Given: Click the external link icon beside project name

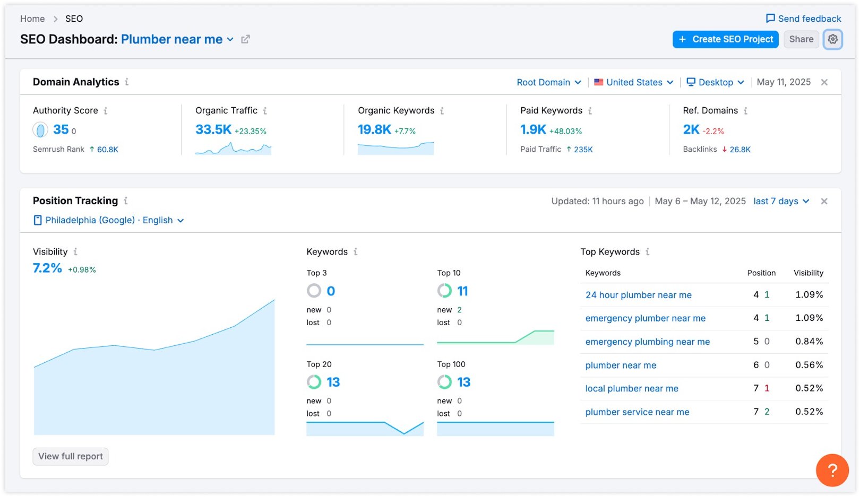Looking at the screenshot, I should click(x=245, y=39).
